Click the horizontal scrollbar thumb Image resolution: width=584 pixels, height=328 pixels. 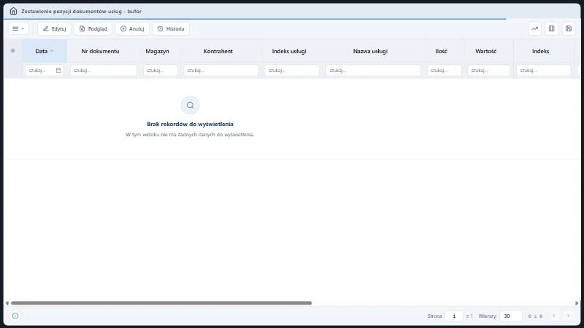coord(161,303)
